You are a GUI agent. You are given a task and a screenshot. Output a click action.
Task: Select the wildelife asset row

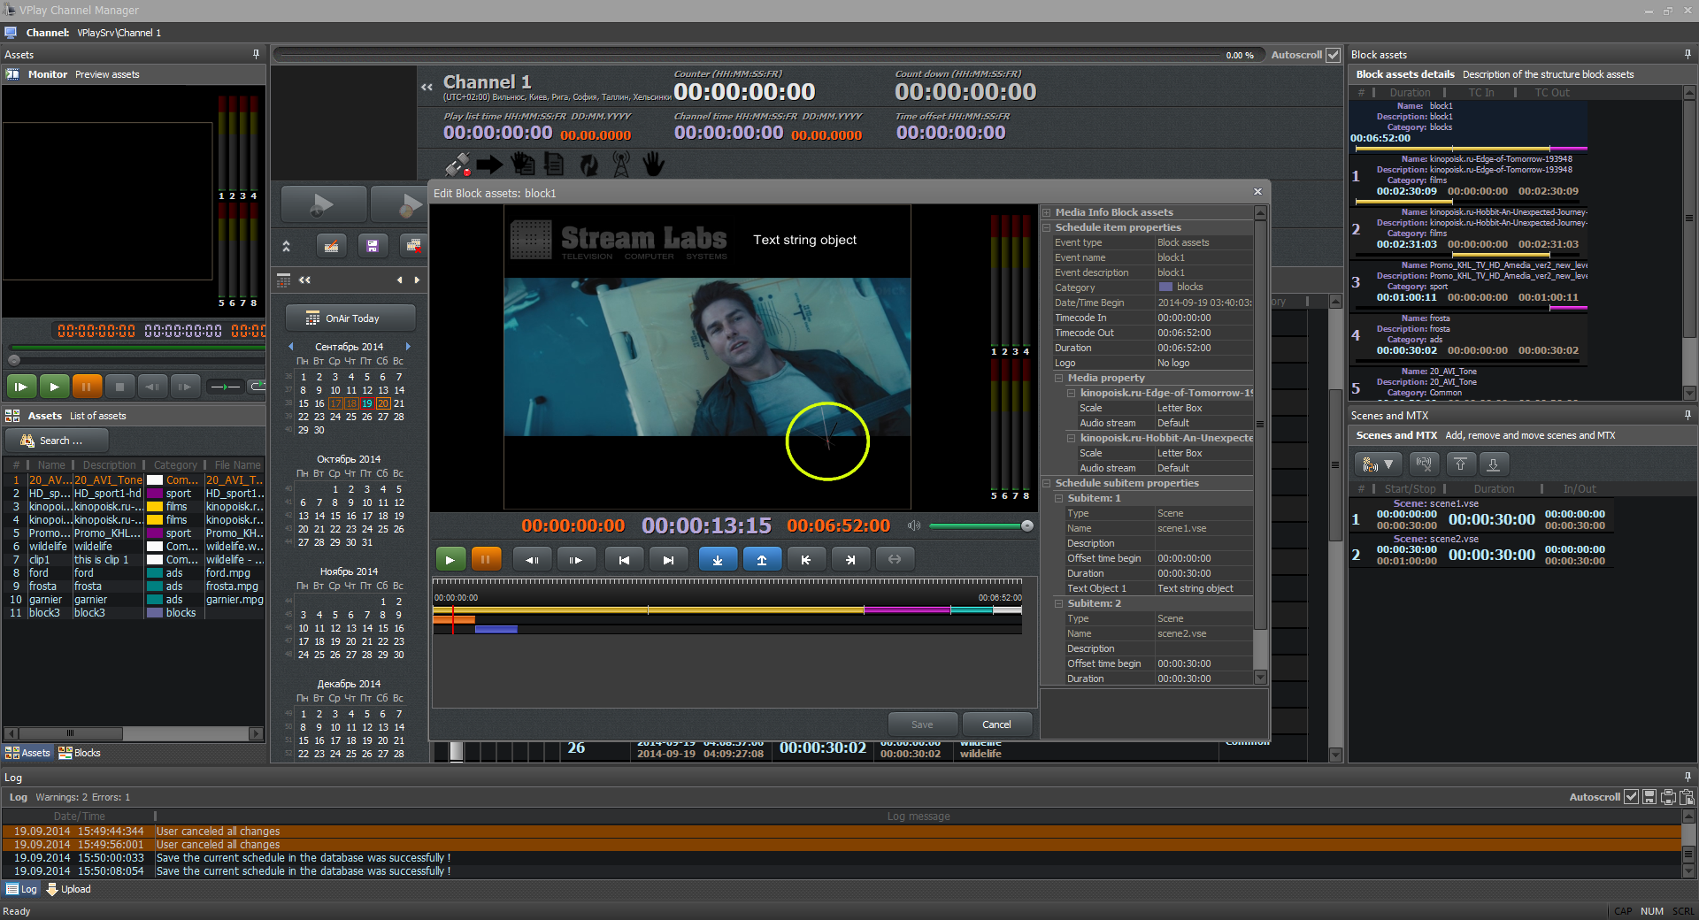pos(133,547)
